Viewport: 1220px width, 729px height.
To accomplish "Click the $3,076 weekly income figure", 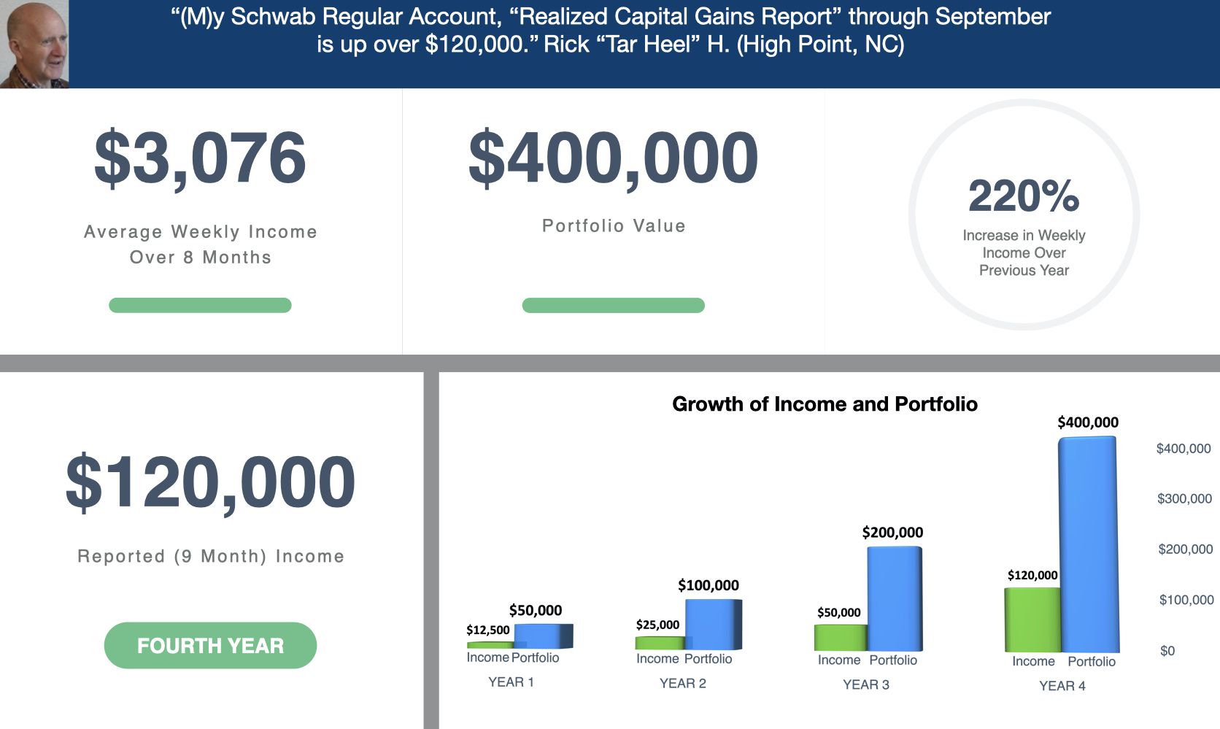I will point(200,158).
